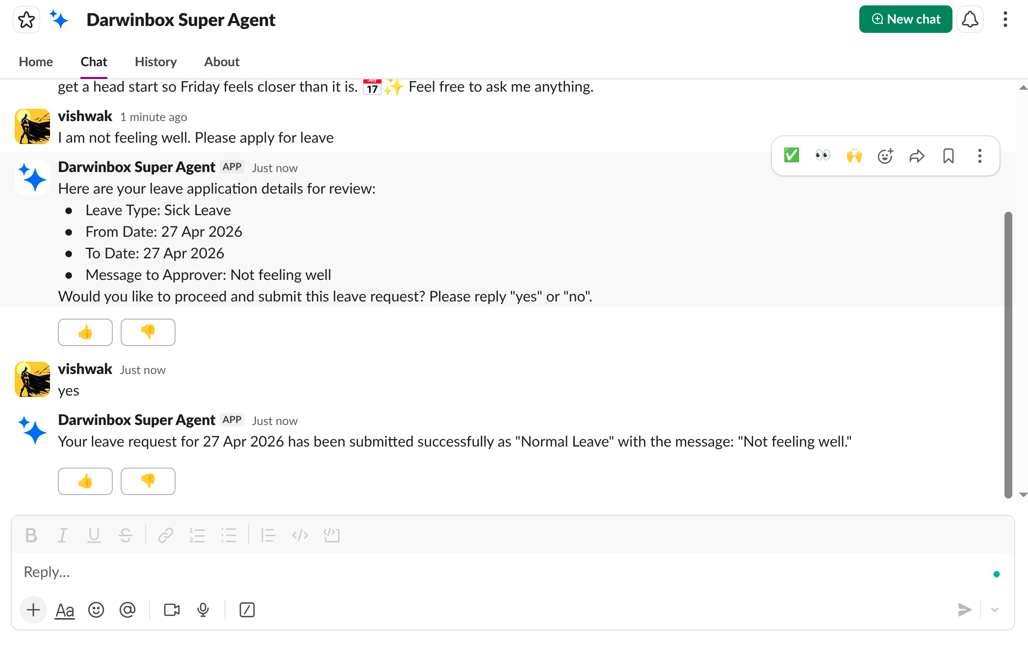The height and width of the screenshot is (649, 1028).
Task: Toggle underline formatting
Action: [94, 535]
